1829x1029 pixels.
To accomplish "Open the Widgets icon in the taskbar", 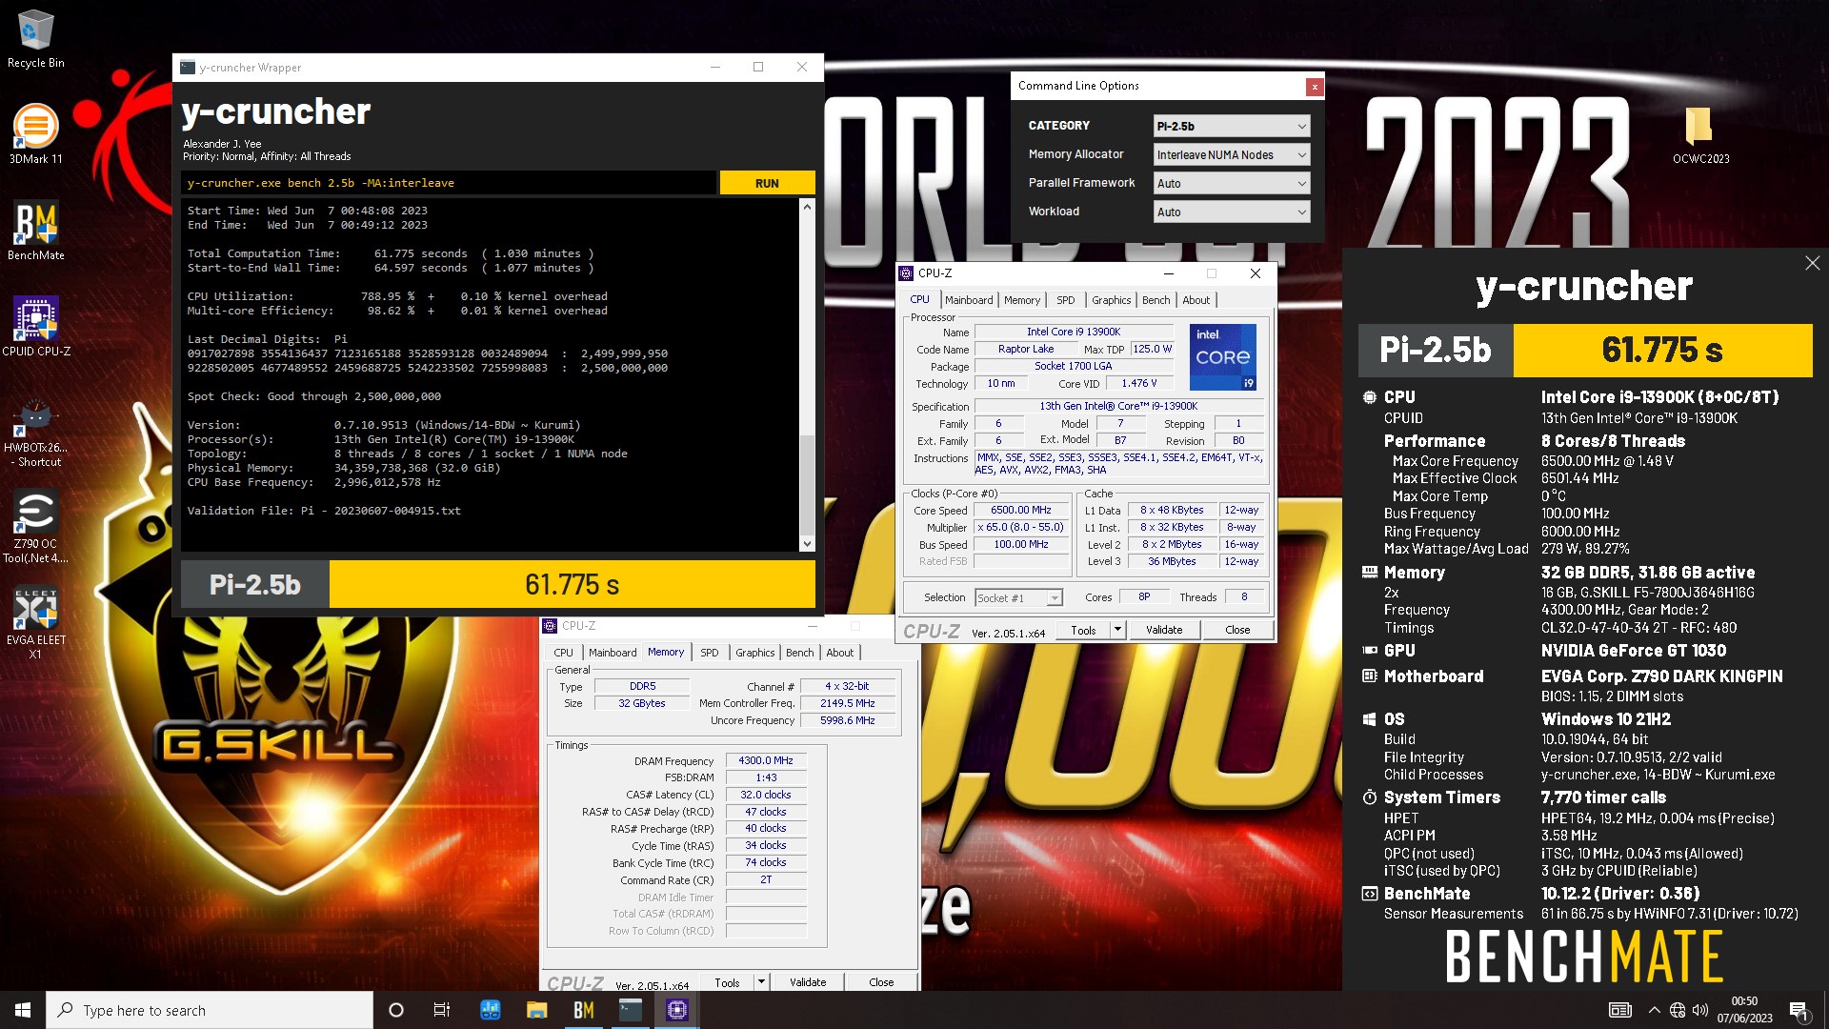I will (x=491, y=1010).
